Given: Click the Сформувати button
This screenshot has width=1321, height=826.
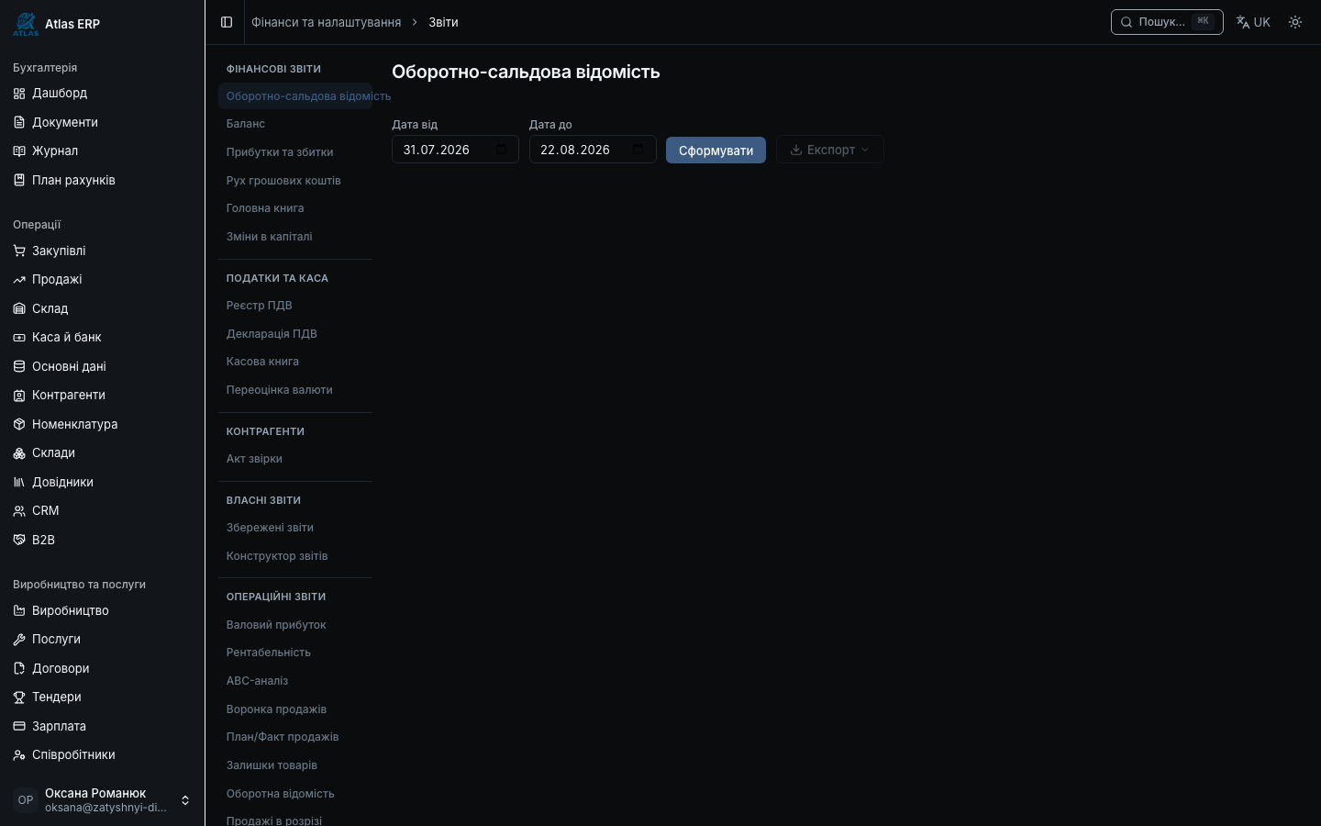Looking at the screenshot, I should (x=716, y=151).
